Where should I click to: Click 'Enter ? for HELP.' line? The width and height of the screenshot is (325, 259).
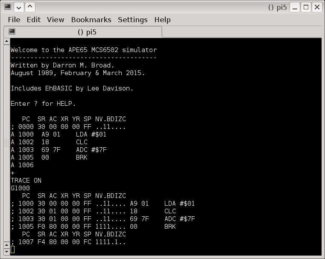(43, 104)
